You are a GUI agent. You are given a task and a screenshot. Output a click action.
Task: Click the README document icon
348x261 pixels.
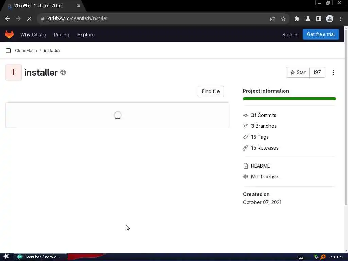click(x=246, y=166)
